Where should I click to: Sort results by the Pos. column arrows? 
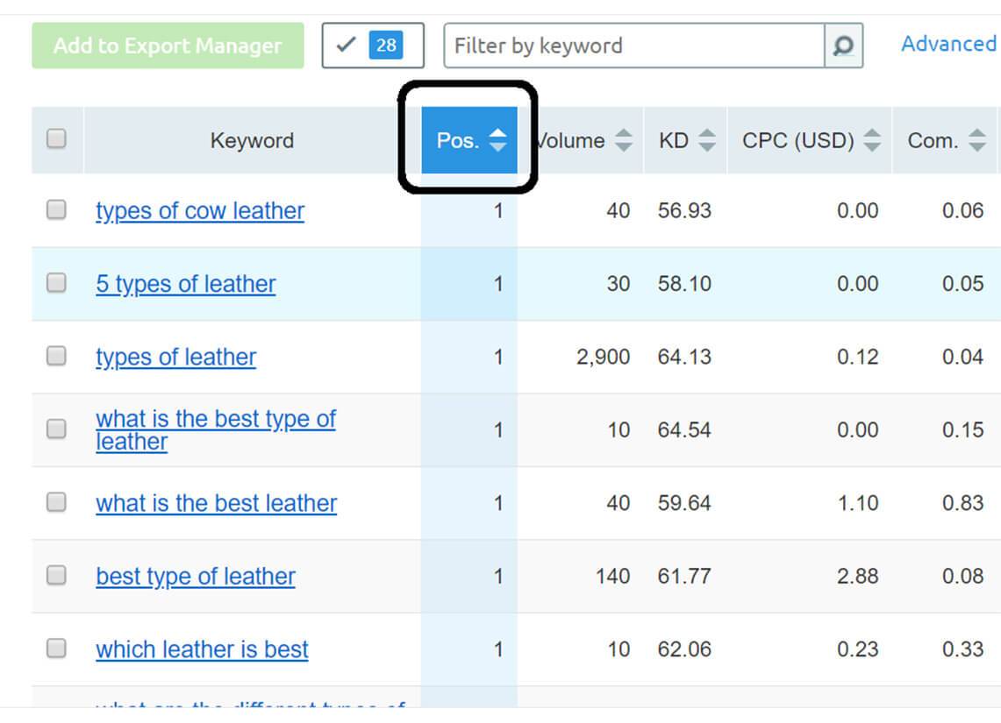[497, 138]
